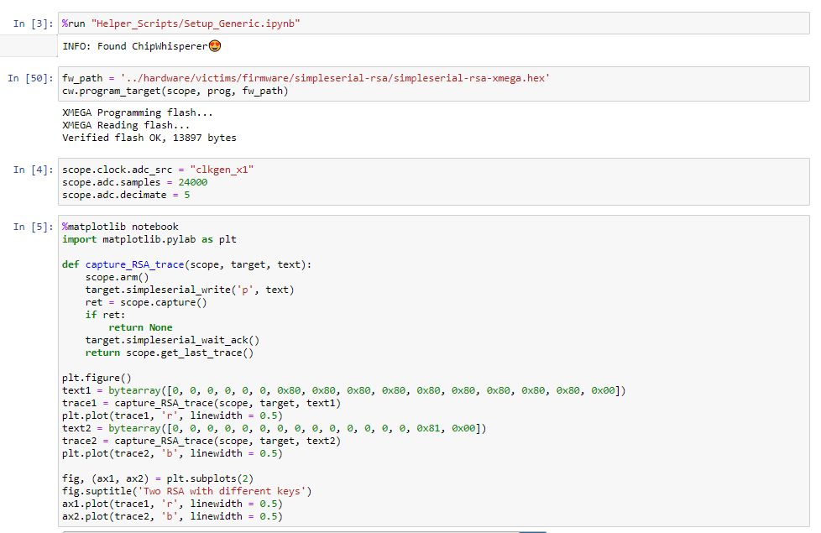Place cursor on the text1 bytearray line
The height and width of the screenshot is (533, 821).
(x=343, y=390)
